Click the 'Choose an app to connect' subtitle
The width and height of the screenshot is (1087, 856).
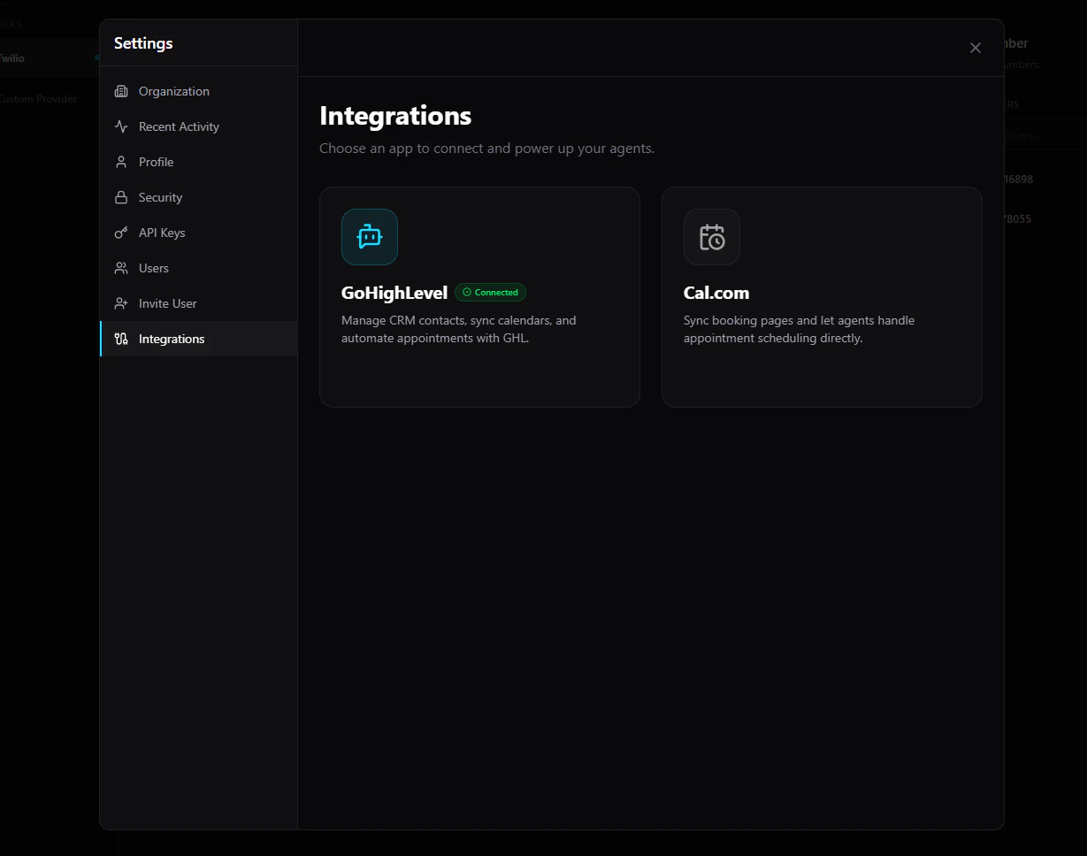[x=486, y=149]
